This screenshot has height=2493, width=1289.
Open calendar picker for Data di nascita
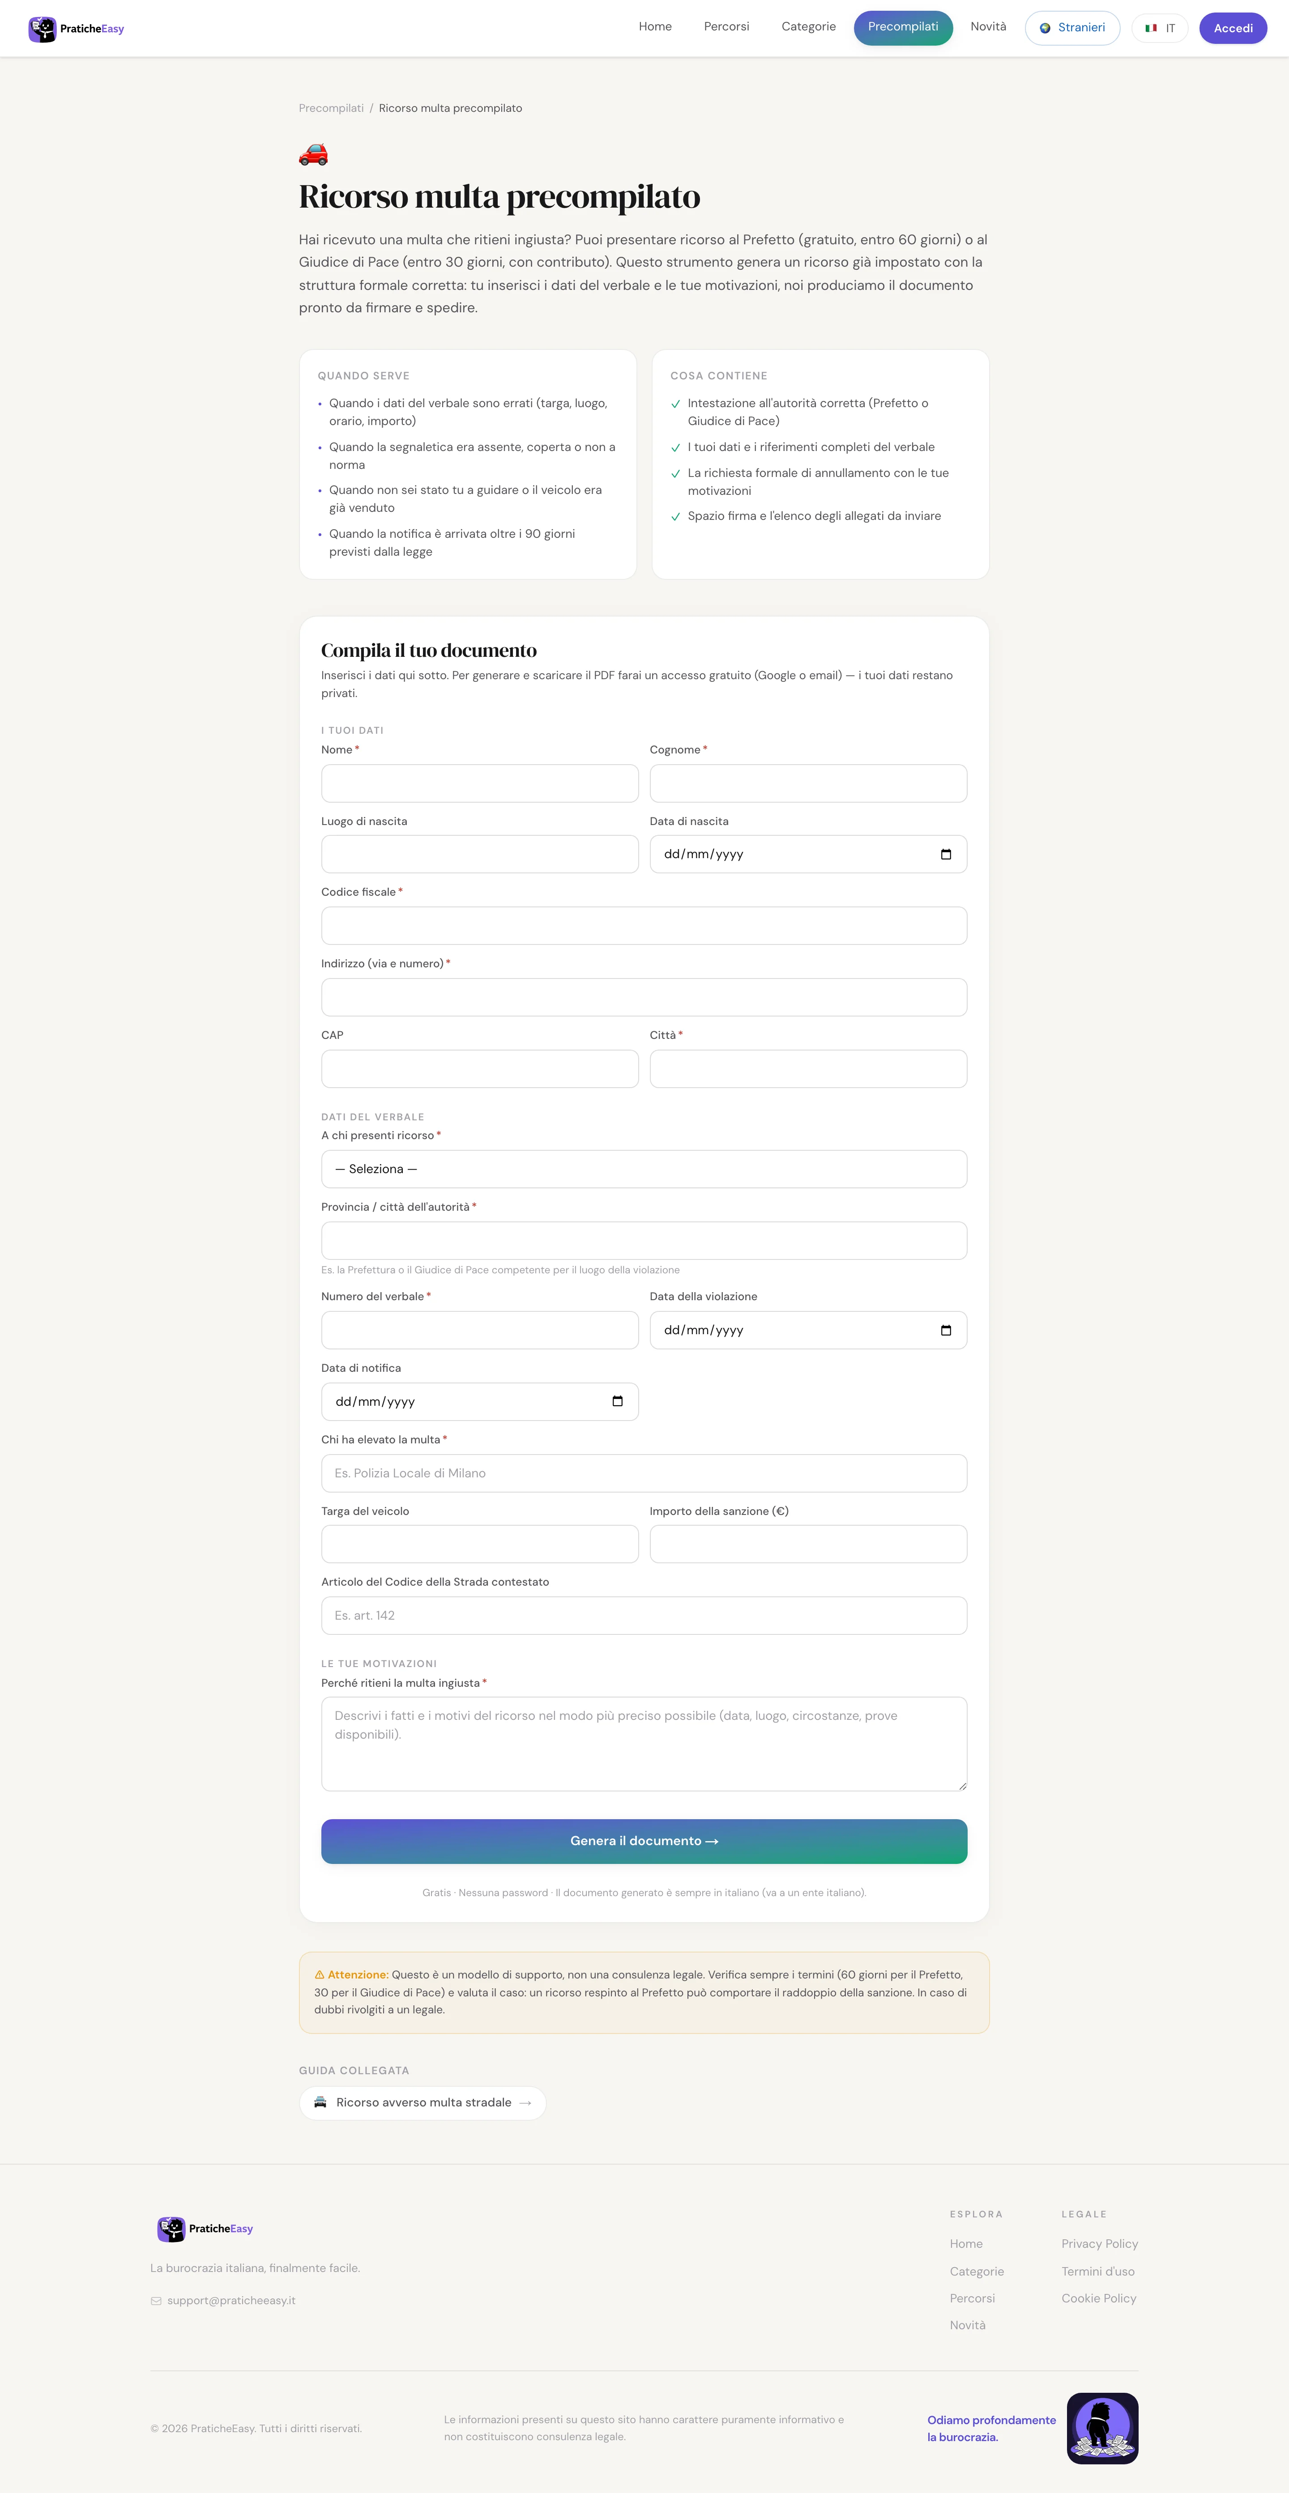(x=946, y=855)
